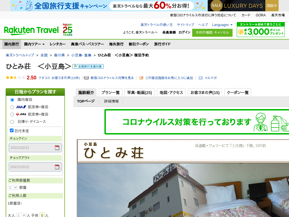Open the 楽天トラベルの使い方 link
289x217 pixels.
[x=156, y=25]
